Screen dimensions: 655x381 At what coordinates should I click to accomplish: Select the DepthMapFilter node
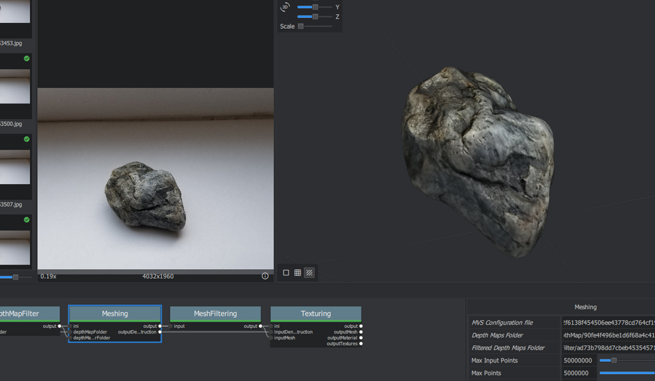point(26,313)
